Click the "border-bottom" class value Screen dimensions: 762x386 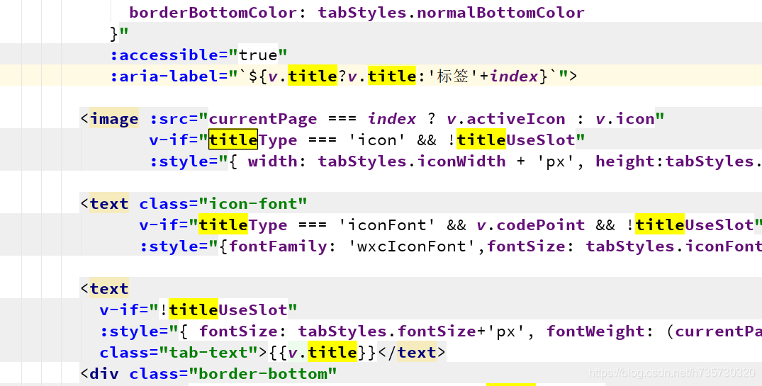pyautogui.click(x=263, y=374)
